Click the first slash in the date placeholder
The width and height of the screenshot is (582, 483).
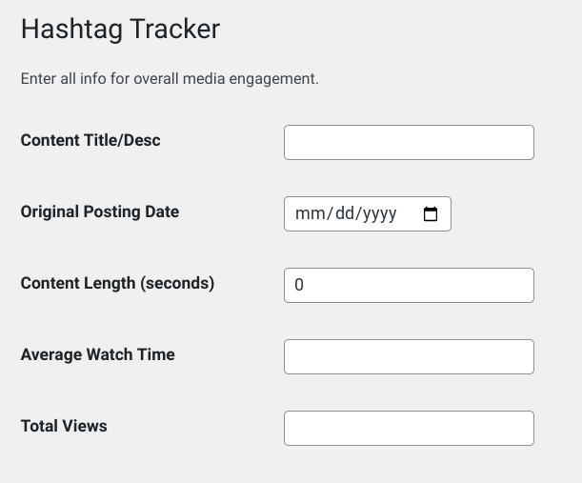point(327,214)
